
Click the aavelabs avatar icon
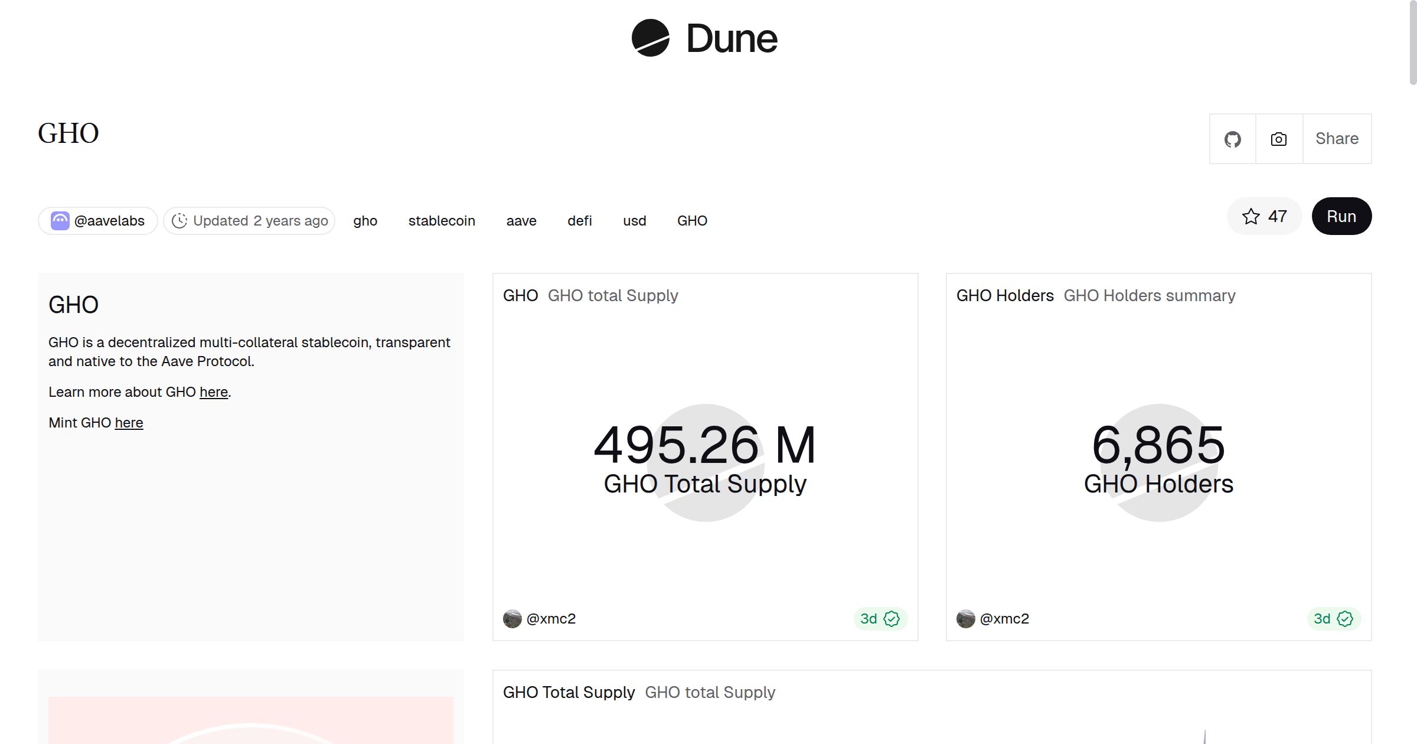click(60, 221)
